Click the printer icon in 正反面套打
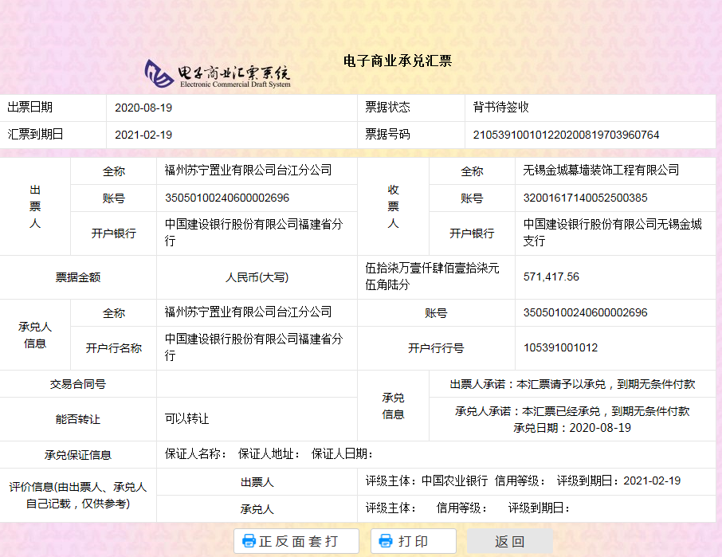This screenshot has width=722, height=557. [249, 541]
